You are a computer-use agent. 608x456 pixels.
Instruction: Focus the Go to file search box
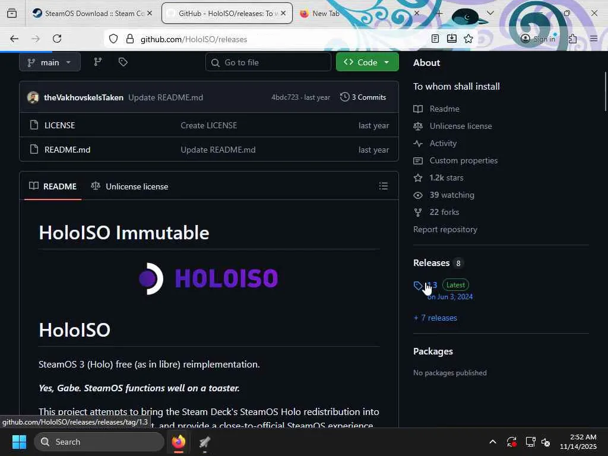tap(268, 62)
